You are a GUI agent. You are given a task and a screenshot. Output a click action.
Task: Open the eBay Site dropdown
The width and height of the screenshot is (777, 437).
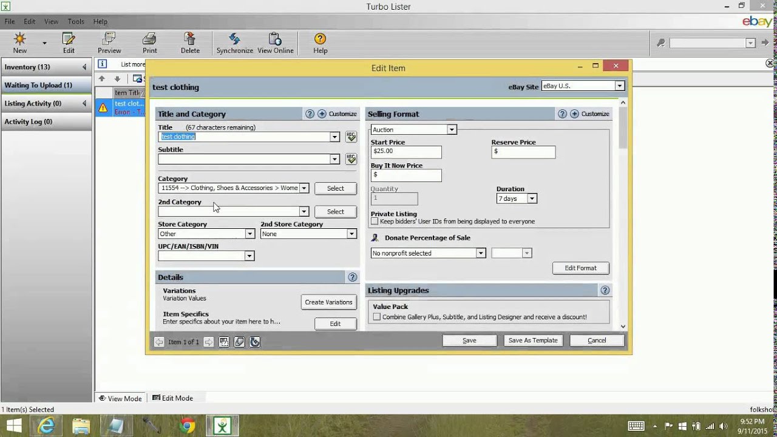tap(620, 86)
